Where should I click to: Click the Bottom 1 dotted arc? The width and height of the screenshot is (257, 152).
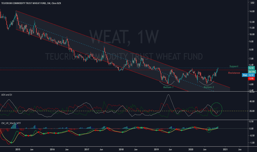pyautogui.click(x=167, y=83)
